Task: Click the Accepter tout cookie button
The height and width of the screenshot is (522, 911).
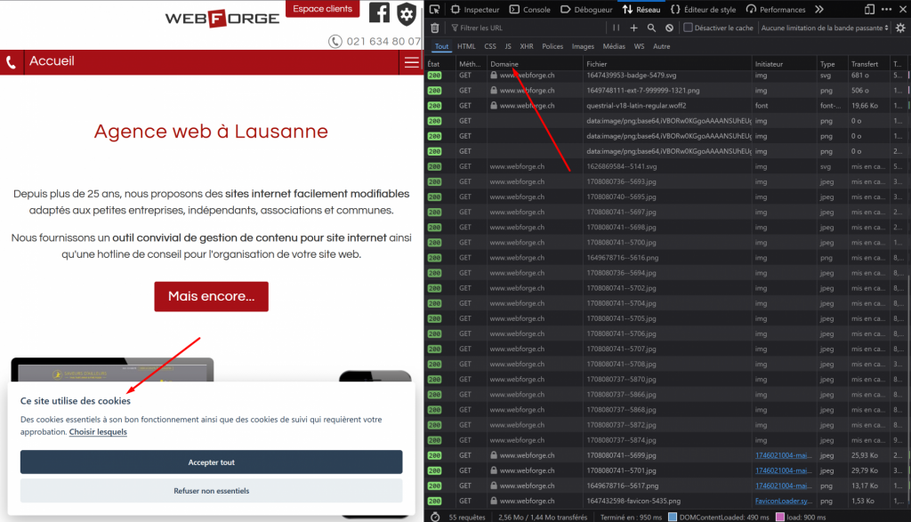Action: (211, 462)
